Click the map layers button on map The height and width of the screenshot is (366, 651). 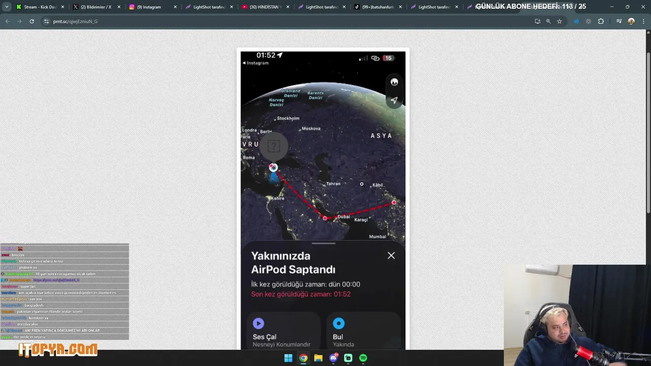tap(394, 82)
